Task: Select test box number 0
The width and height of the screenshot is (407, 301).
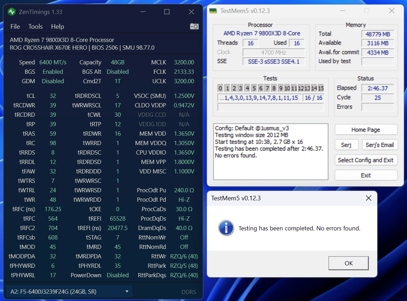Action: tap(220, 88)
